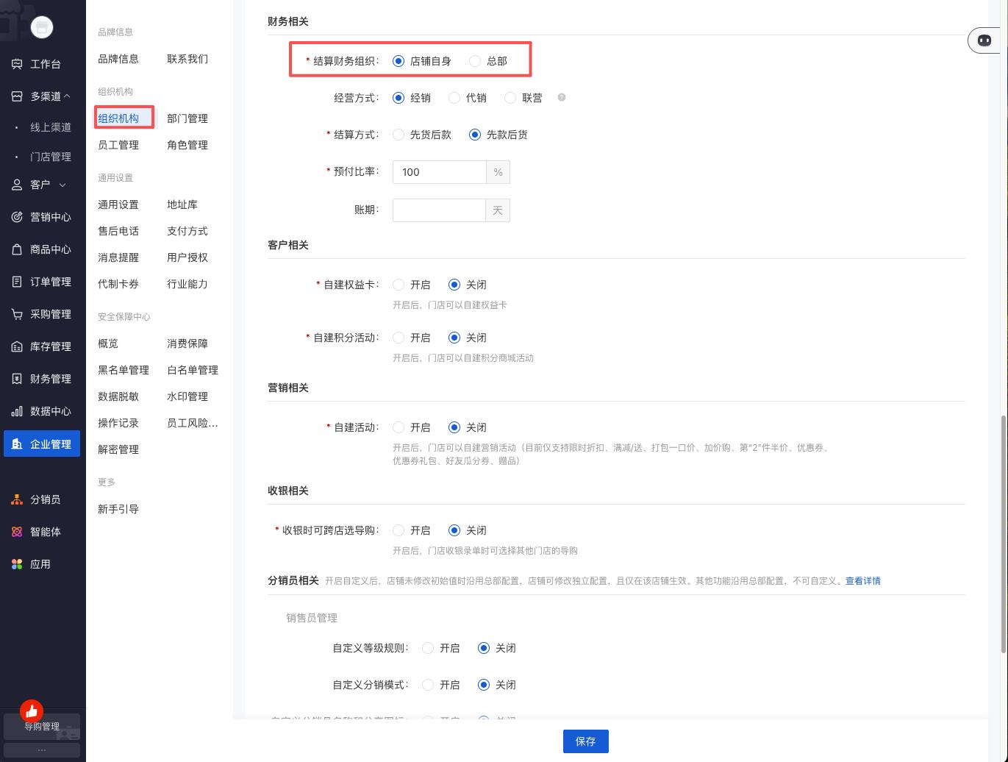This screenshot has width=1008, height=762.
Task: Select 总部 for 结算财务组织
Action: tap(475, 61)
